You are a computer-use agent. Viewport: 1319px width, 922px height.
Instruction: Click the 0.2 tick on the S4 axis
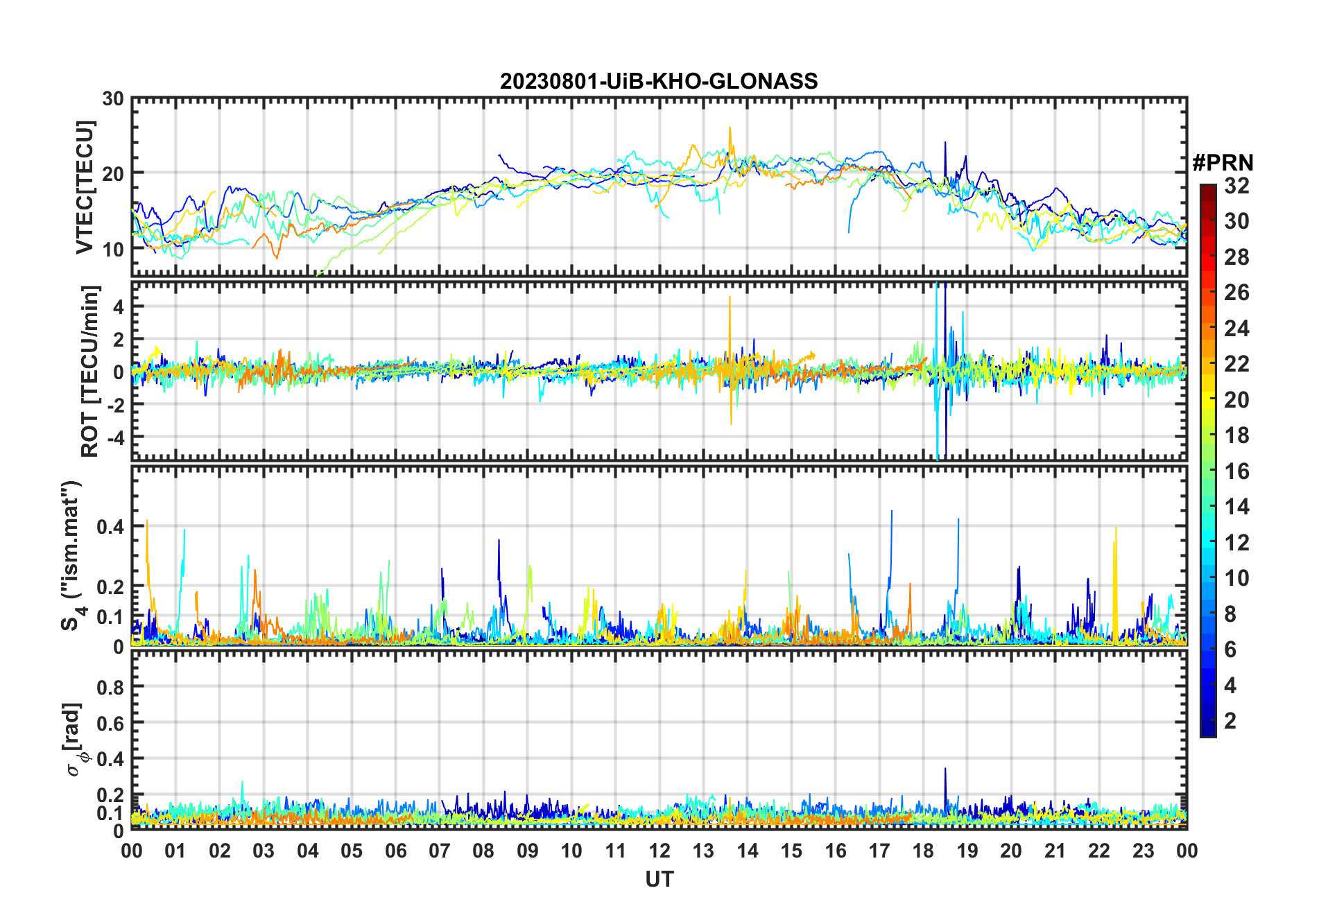pos(110,586)
